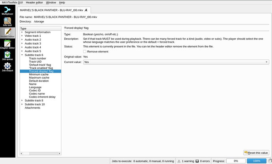Collapse Subtitle track 6 node
The height and width of the screenshot is (164, 272).
22,55
